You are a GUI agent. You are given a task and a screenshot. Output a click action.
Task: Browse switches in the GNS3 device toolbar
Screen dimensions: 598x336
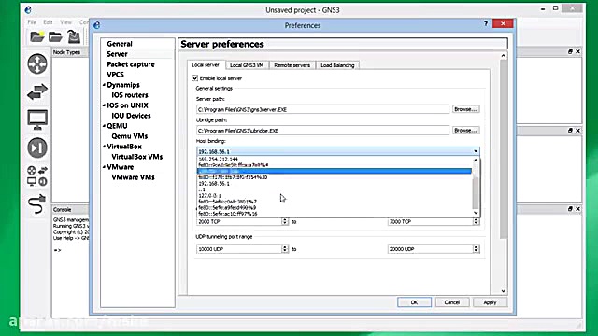click(37, 91)
